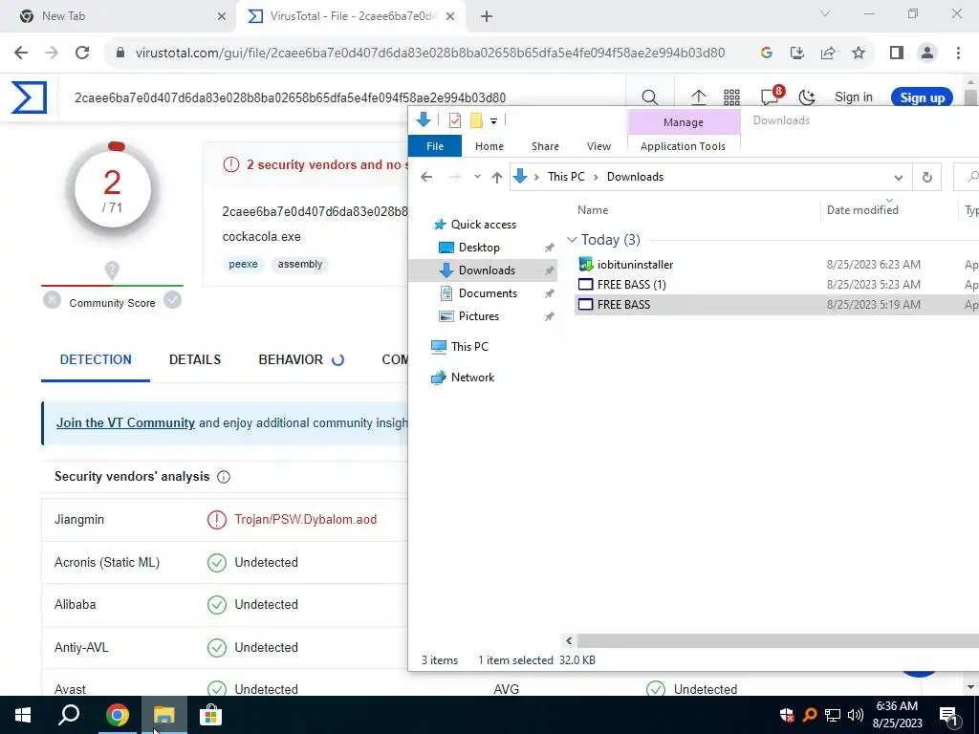Image resolution: width=979 pixels, height=734 pixels.
Task: Select This PC in navigation pane
Action: [469, 347]
